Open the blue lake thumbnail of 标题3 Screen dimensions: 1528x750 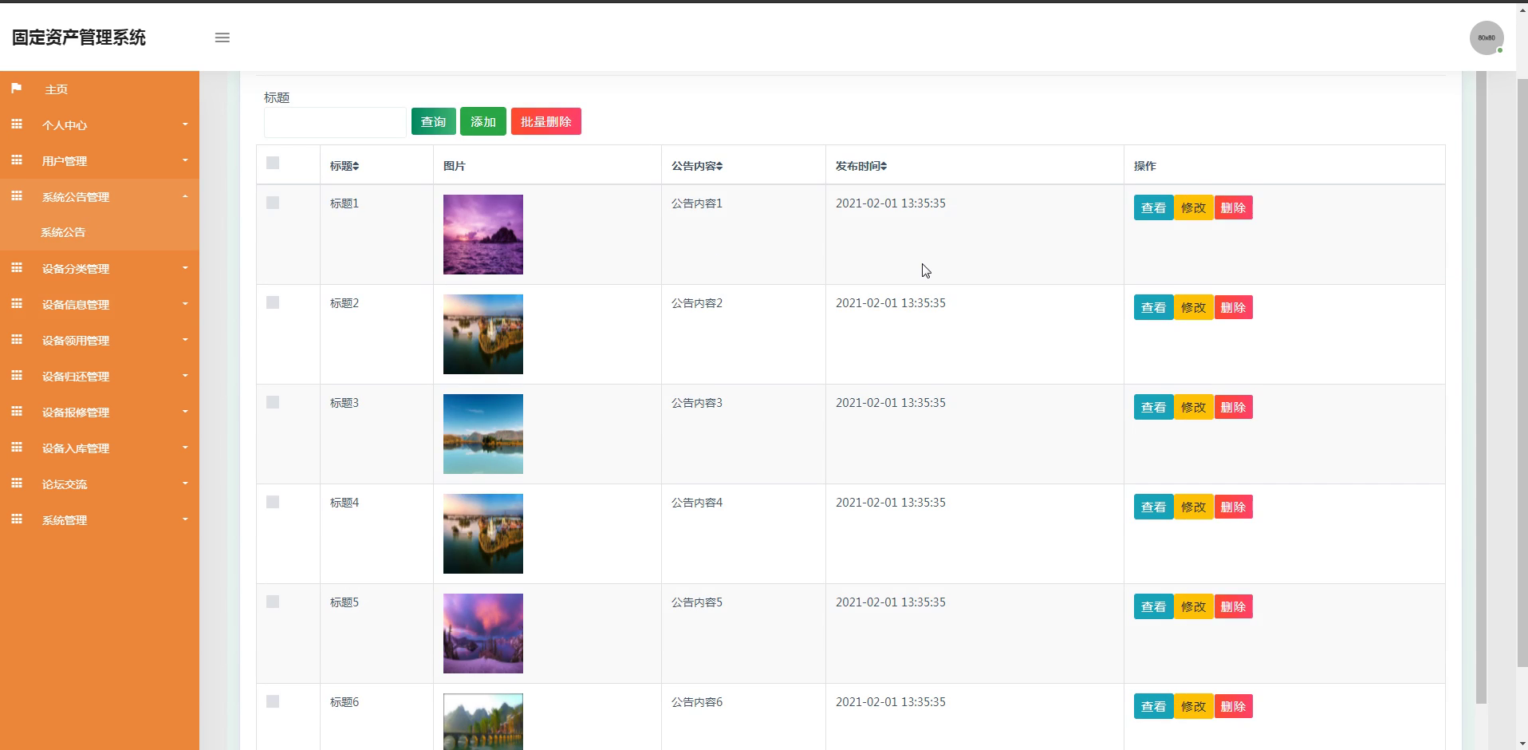(x=483, y=434)
